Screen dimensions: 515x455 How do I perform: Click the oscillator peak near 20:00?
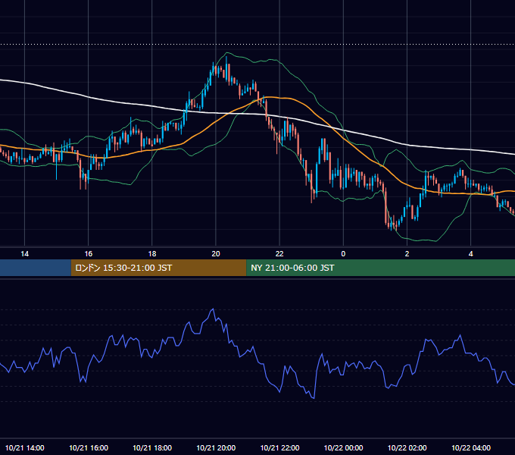click(x=213, y=309)
